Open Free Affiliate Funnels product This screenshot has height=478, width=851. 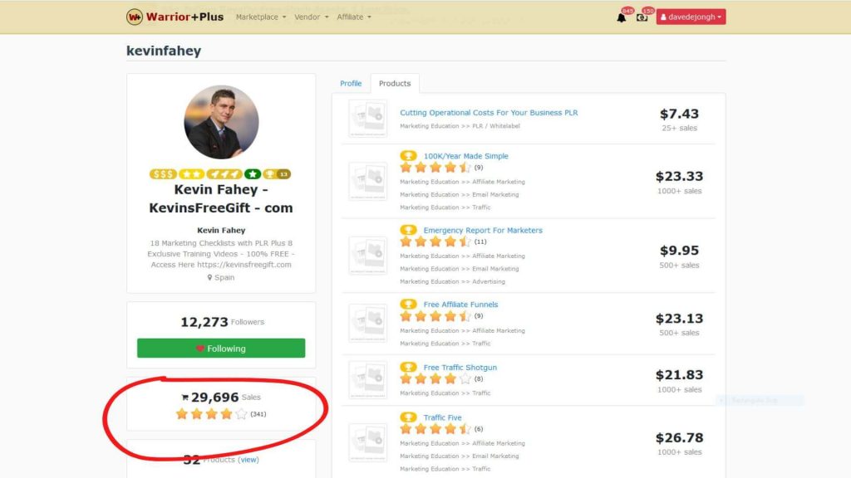[460, 305]
